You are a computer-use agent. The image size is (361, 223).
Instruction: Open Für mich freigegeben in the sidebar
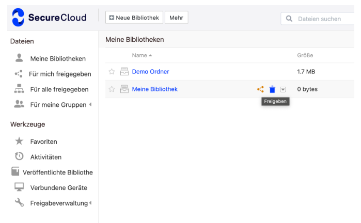[60, 74]
